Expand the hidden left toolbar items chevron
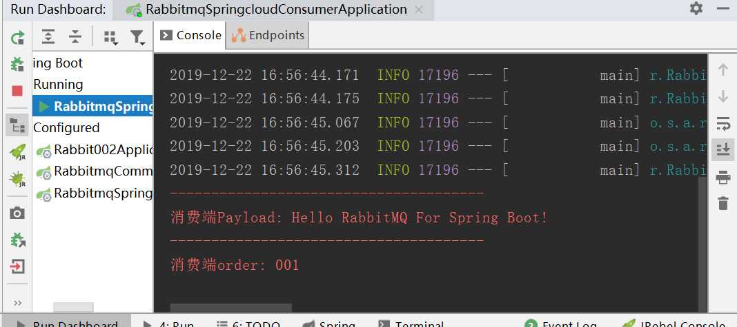737x327 pixels. pyautogui.click(x=17, y=303)
